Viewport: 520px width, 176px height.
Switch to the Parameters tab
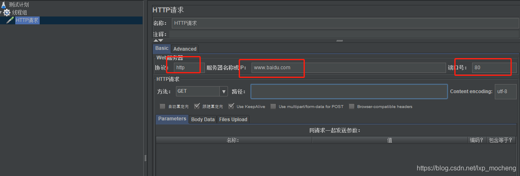[172, 119]
